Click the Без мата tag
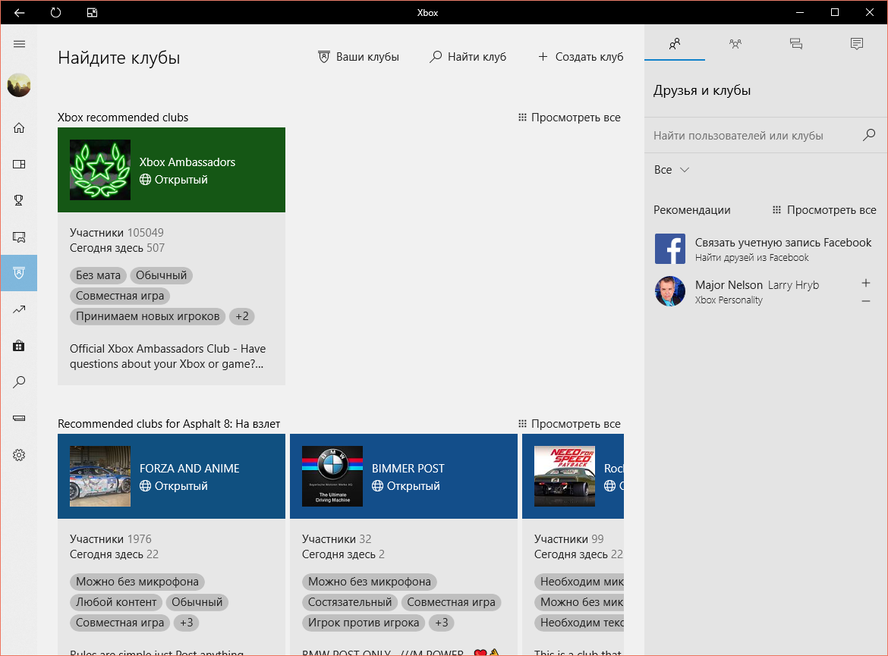Viewport: 888px width, 656px height. coord(99,275)
